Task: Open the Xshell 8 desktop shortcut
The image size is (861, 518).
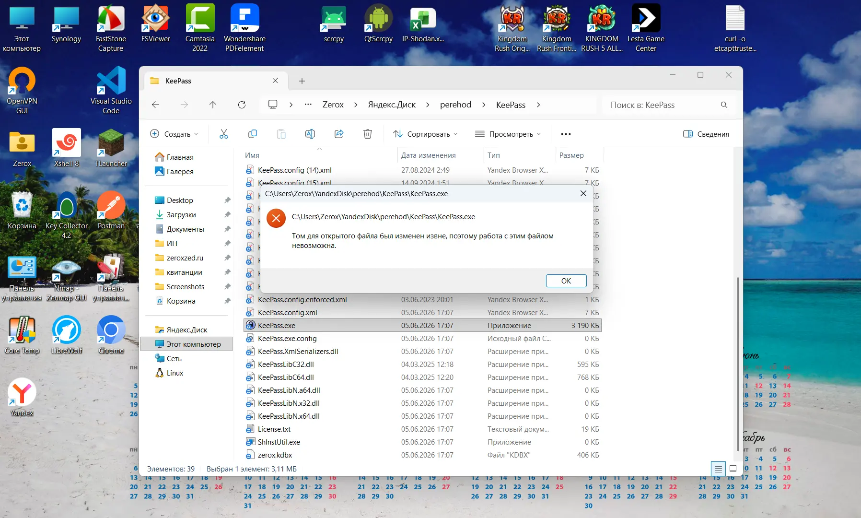Action: click(66, 148)
